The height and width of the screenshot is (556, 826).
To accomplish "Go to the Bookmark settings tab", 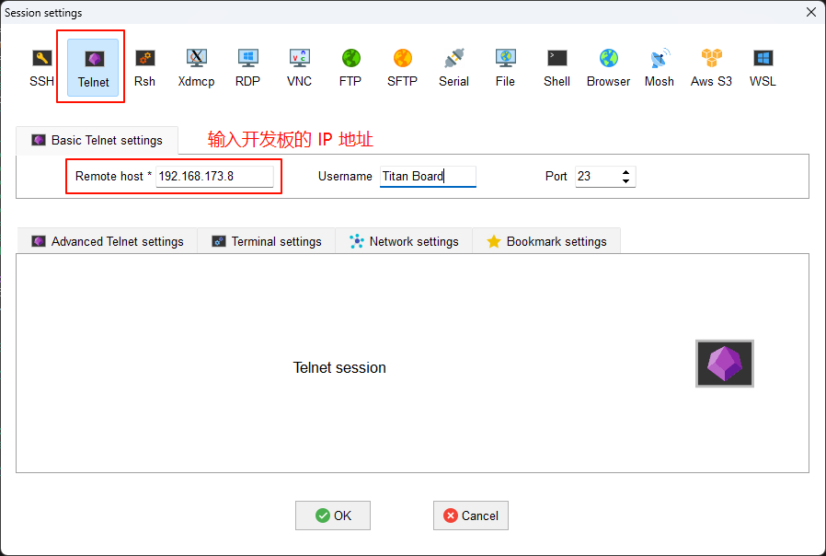I will pos(546,241).
